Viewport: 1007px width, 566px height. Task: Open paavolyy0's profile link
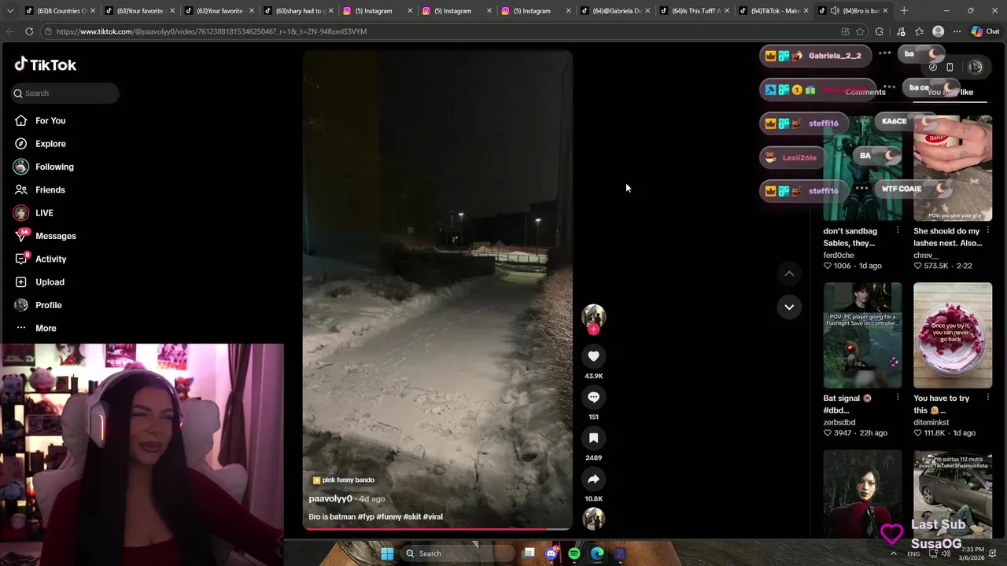(330, 498)
